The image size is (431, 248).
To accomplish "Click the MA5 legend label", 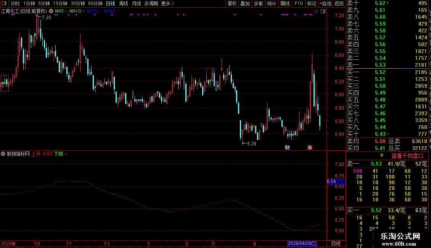I will coord(61,11).
